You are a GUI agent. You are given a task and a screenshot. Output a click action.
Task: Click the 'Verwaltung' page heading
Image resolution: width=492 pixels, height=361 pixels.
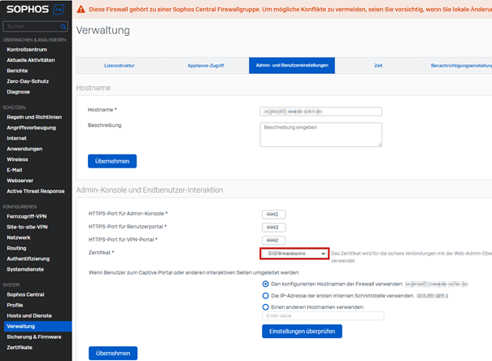pos(103,30)
